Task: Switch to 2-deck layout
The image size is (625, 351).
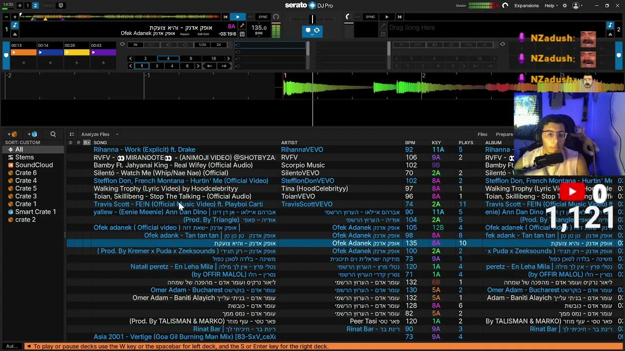Action: pyautogui.click(x=35, y=5)
